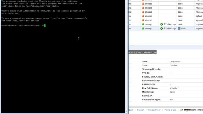Click the "VPC ID:" label
Image resolution: width=203 pixels, height=114 pixels.
[146, 73]
